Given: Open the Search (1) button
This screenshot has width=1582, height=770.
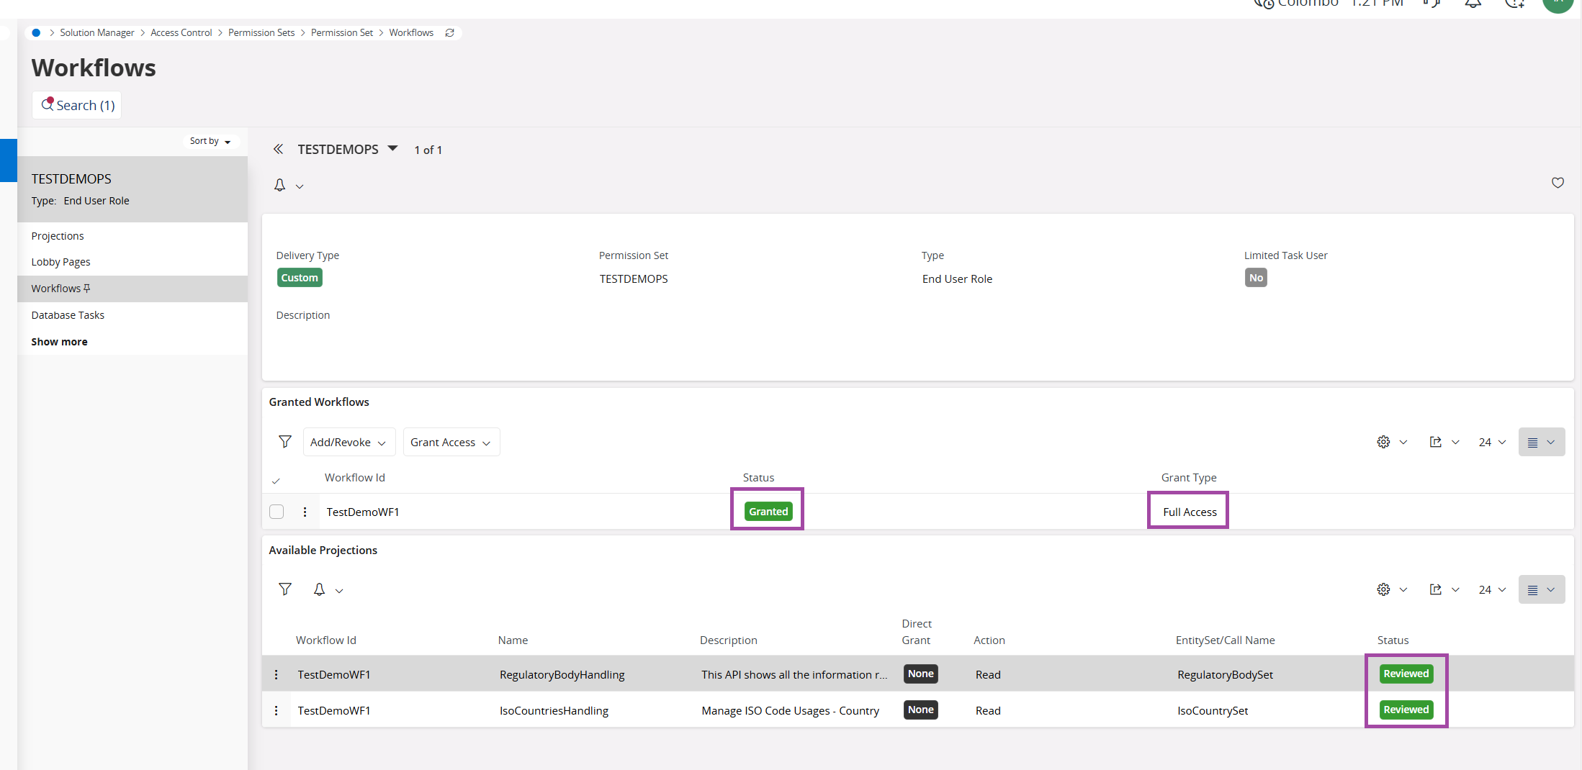Looking at the screenshot, I should point(77,105).
